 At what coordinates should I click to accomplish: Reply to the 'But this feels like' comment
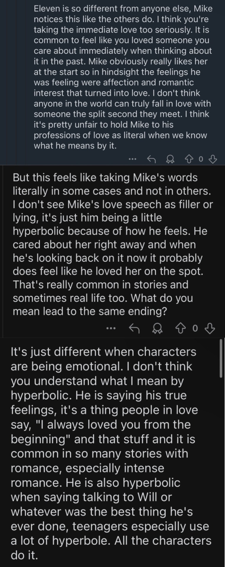point(134,328)
